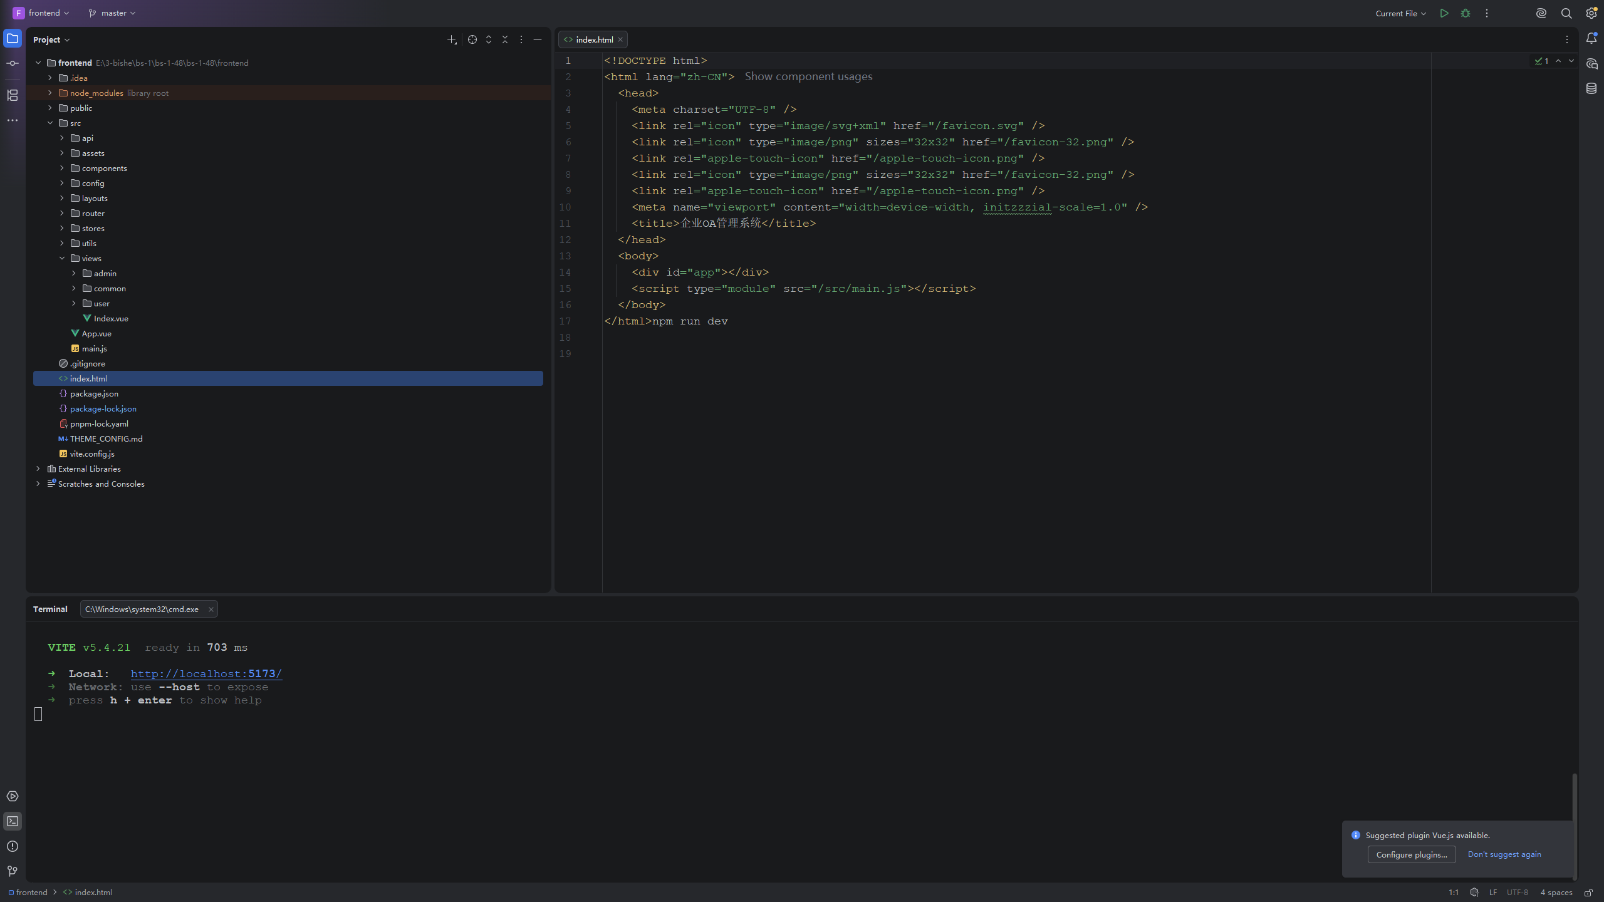The height and width of the screenshot is (902, 1604).
Task: Start debugging with the bug icon
Action: click(1466, 13)
